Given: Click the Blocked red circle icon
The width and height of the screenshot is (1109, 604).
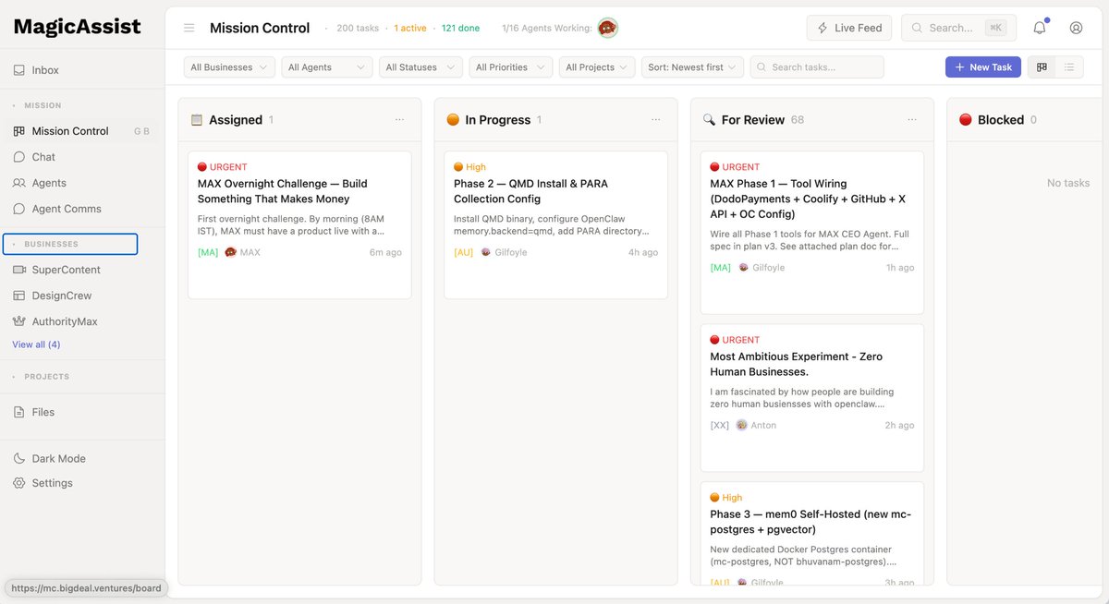Looking at the screenshot, I should (966, 120).
